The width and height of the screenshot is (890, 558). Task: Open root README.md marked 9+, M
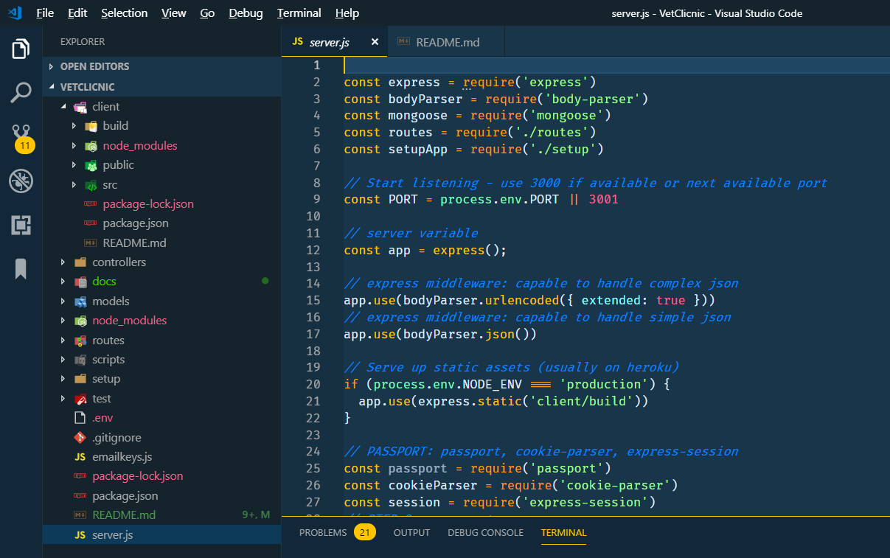(161, 515)
